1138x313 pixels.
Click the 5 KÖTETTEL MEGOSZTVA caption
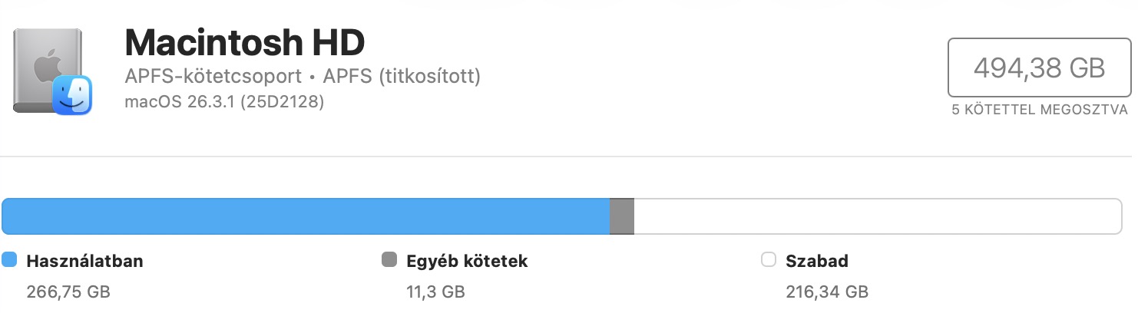click(1039, 110)
